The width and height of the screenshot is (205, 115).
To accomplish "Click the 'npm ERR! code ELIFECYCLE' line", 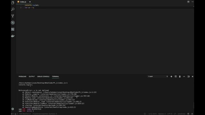I will coord(30,109).
